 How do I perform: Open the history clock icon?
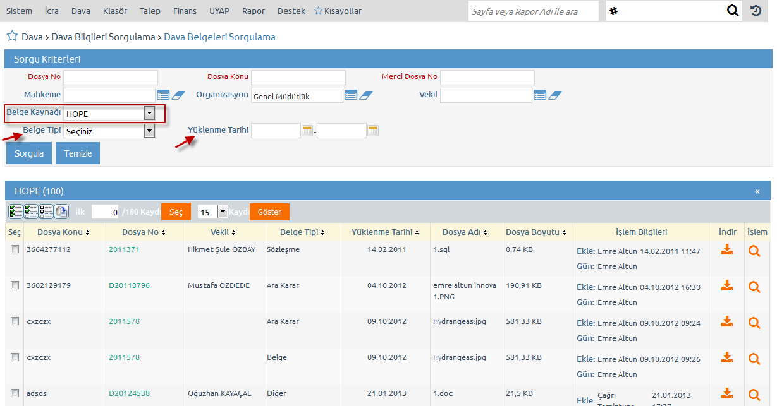tap(756, 11)
